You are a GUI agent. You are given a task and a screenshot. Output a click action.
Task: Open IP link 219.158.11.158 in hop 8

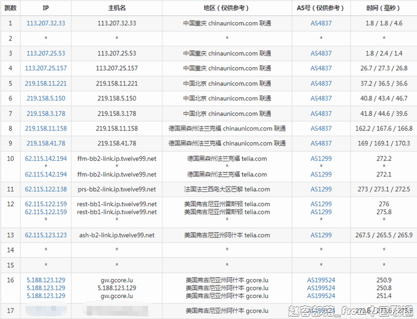coord(46,128)
